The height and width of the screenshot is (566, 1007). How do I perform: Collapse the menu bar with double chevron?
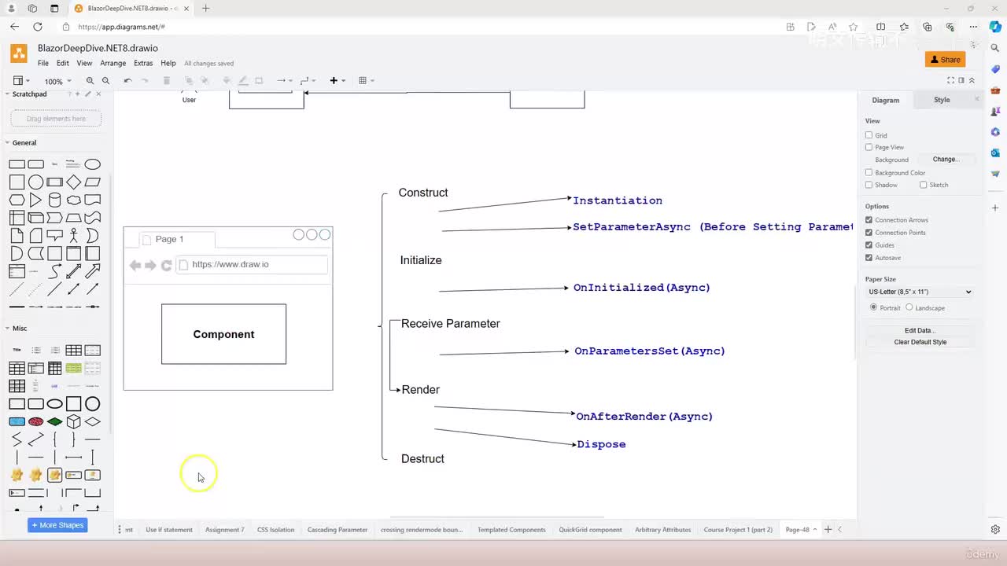pyautogui.click(x=972, y=80)
